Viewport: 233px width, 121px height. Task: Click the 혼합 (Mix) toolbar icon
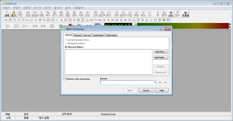tap(68, 14)
